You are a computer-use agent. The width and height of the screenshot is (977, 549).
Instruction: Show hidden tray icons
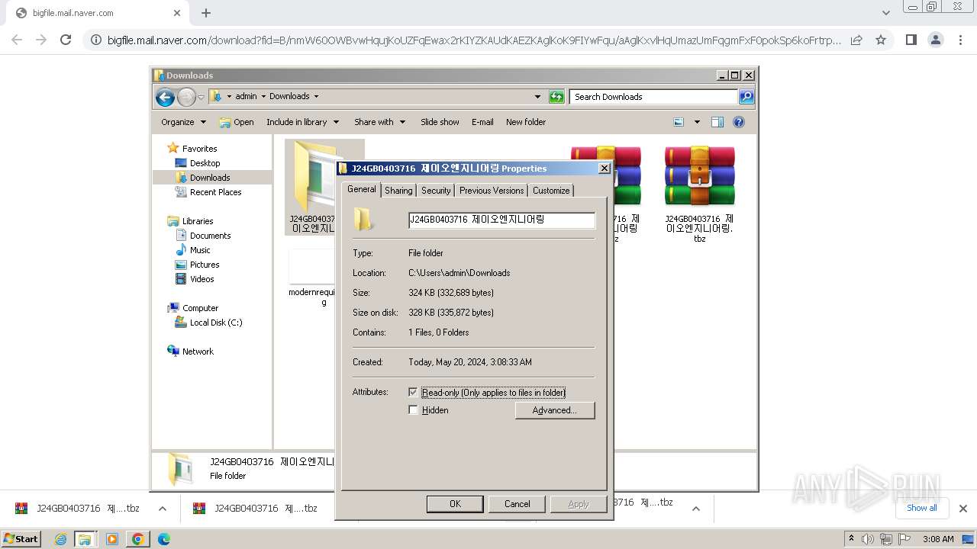point(852,539)
